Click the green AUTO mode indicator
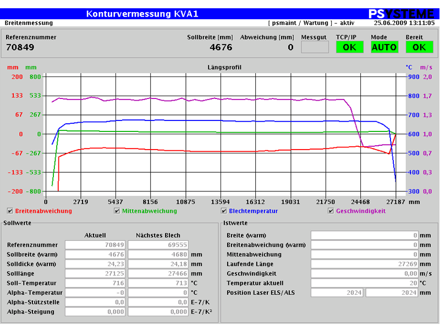The height and width of the screenshot is (330, 440). click(384, 47)
